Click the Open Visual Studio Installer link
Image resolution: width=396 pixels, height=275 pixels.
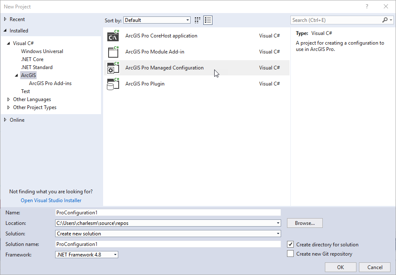50,200
